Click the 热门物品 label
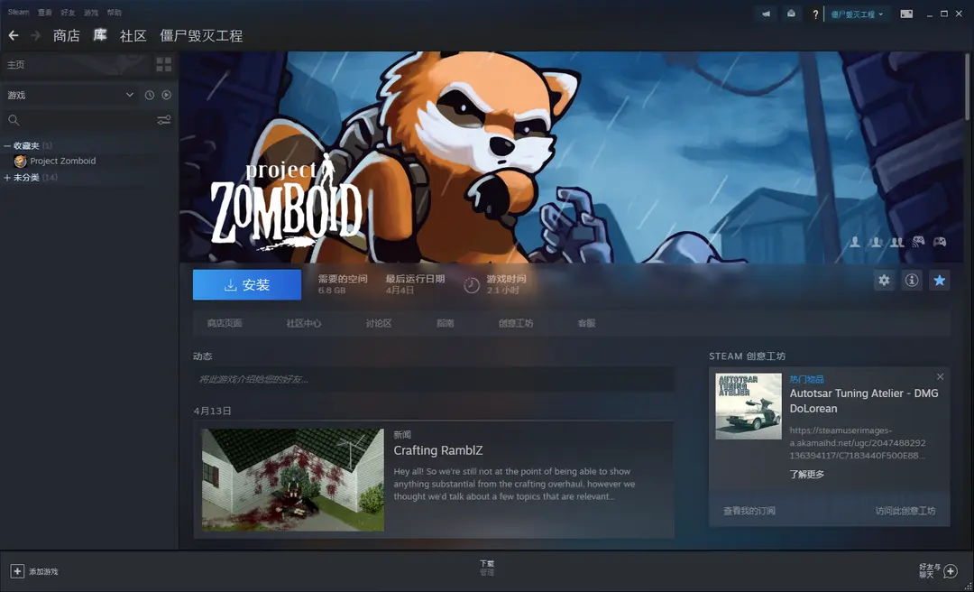Viewport: 974px width, 592px height. (x=807, y=379)
